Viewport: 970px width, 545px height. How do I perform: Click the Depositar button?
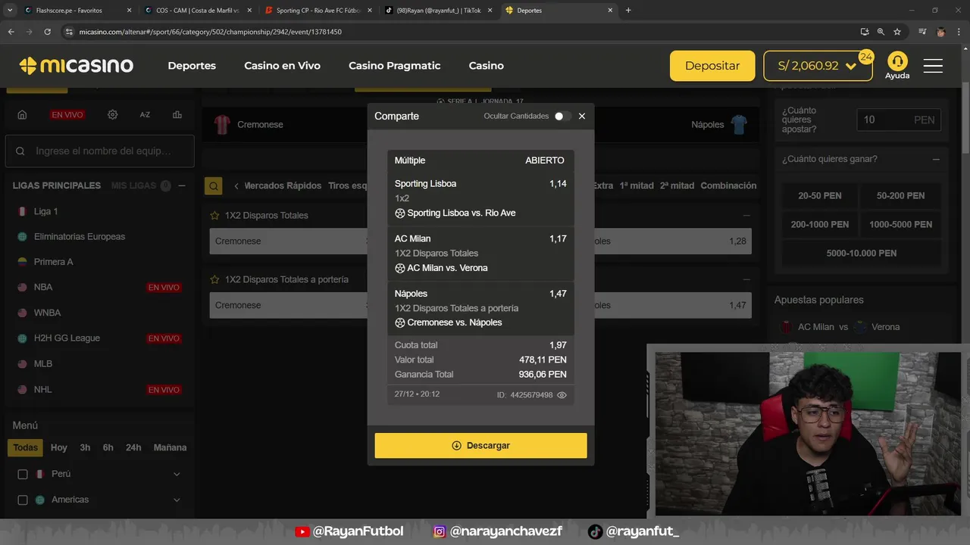click(712, 66)
